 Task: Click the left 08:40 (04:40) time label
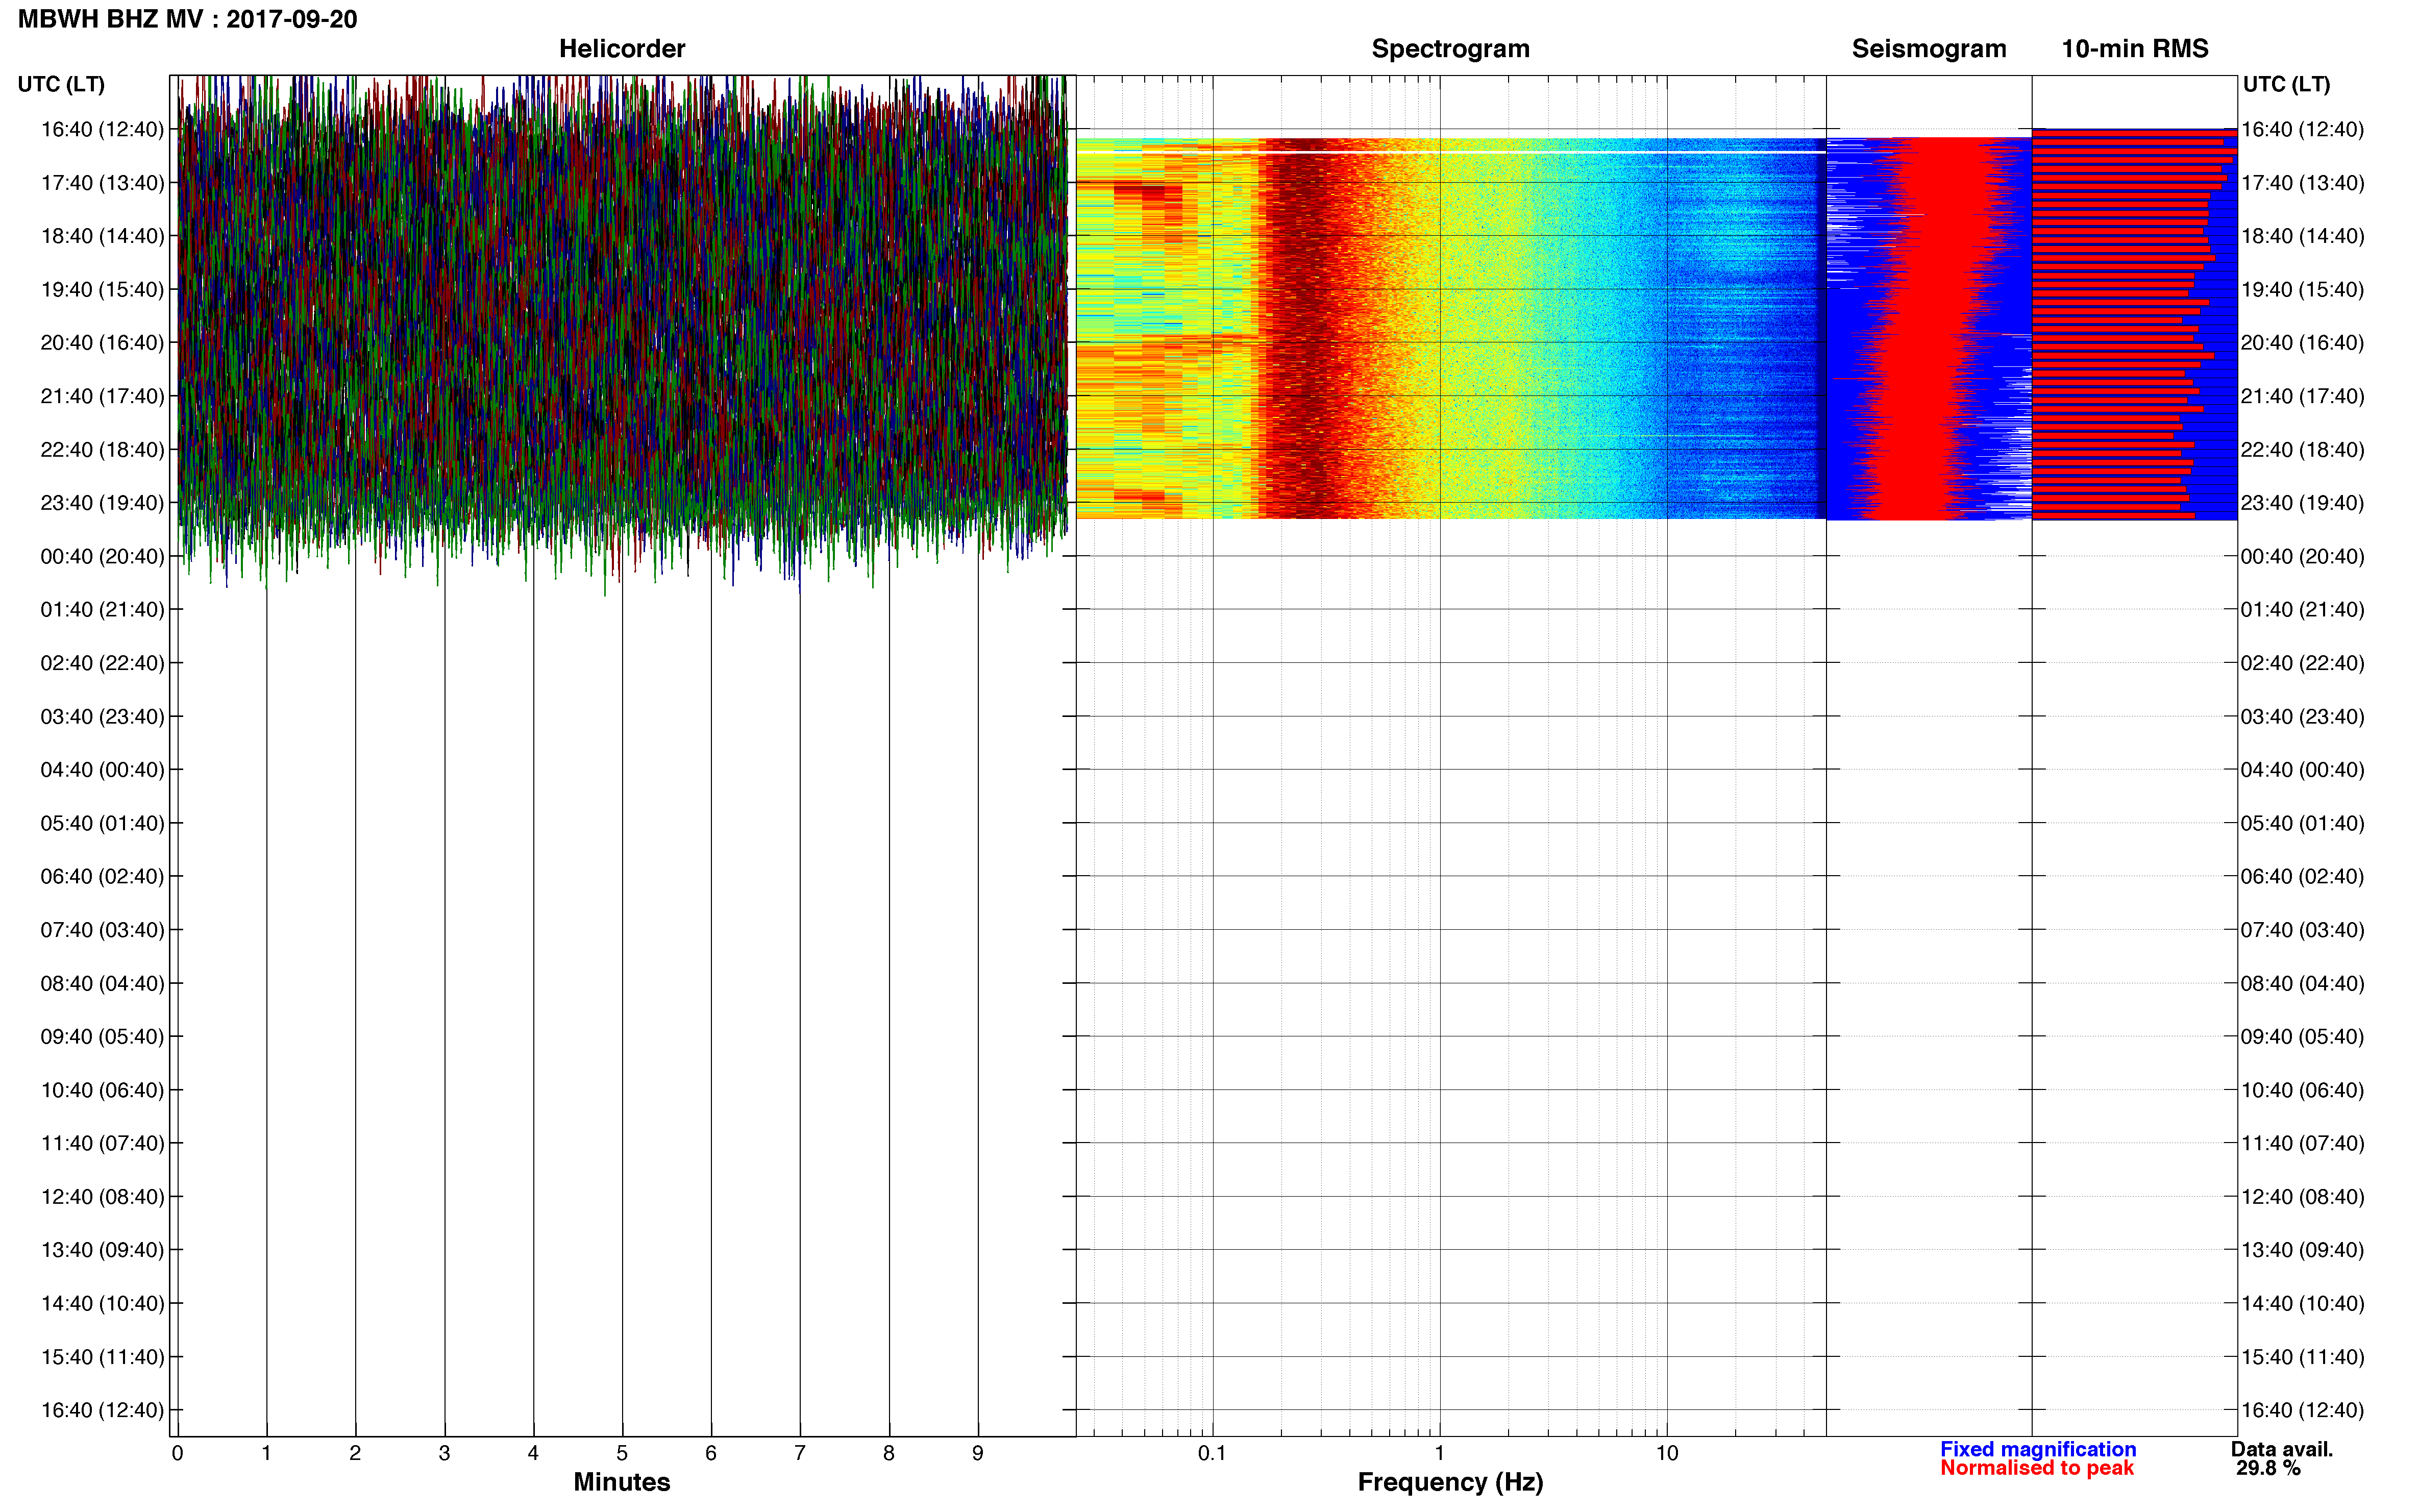tap(102, 983)
